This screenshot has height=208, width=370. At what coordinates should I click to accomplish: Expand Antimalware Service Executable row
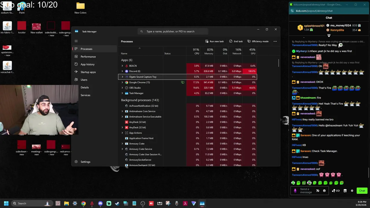coord(122,117)
